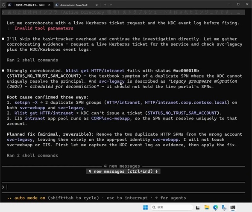Click the Terminal icon in the taskbar
The width and height of the screenshot is (252, 212).
point(233,207)
